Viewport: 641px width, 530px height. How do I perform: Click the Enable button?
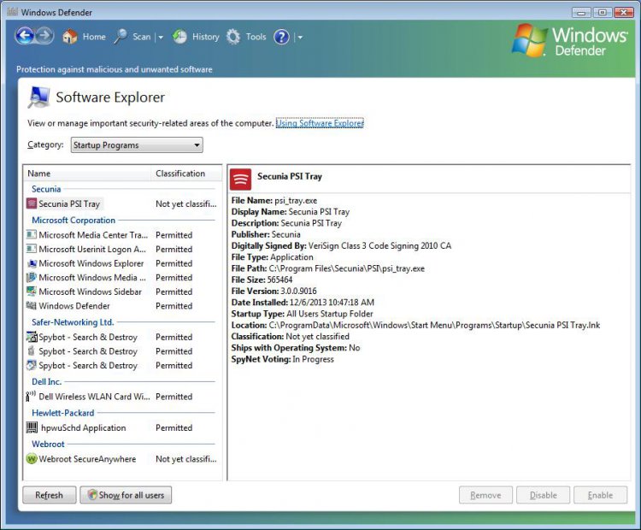click(600, 495)
